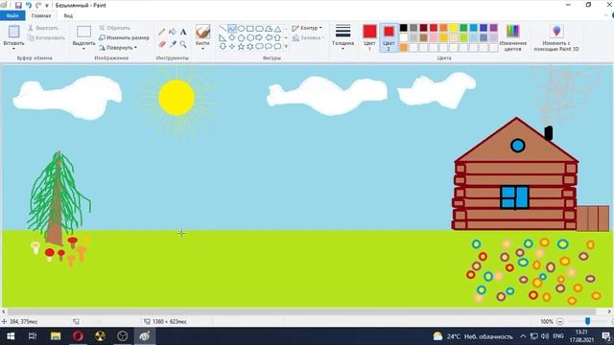Choose the Left arrow shape
Viewport: 614px width, 345px height.
269,37
